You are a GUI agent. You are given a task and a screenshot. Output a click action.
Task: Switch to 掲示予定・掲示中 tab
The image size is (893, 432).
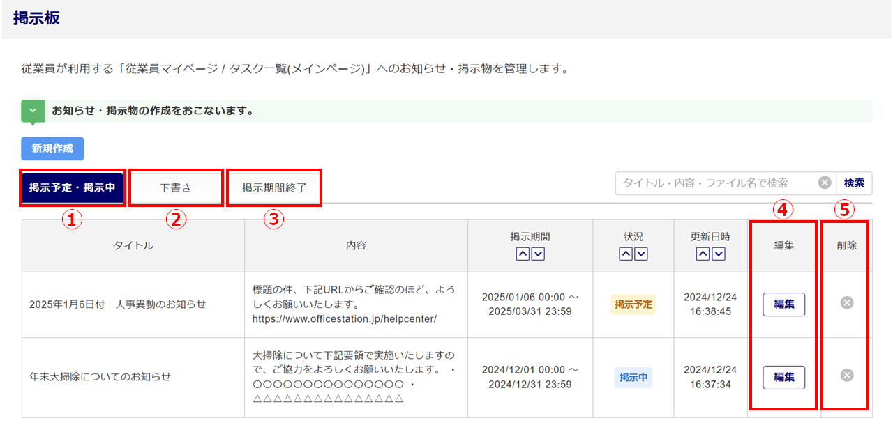coord(73,187)
